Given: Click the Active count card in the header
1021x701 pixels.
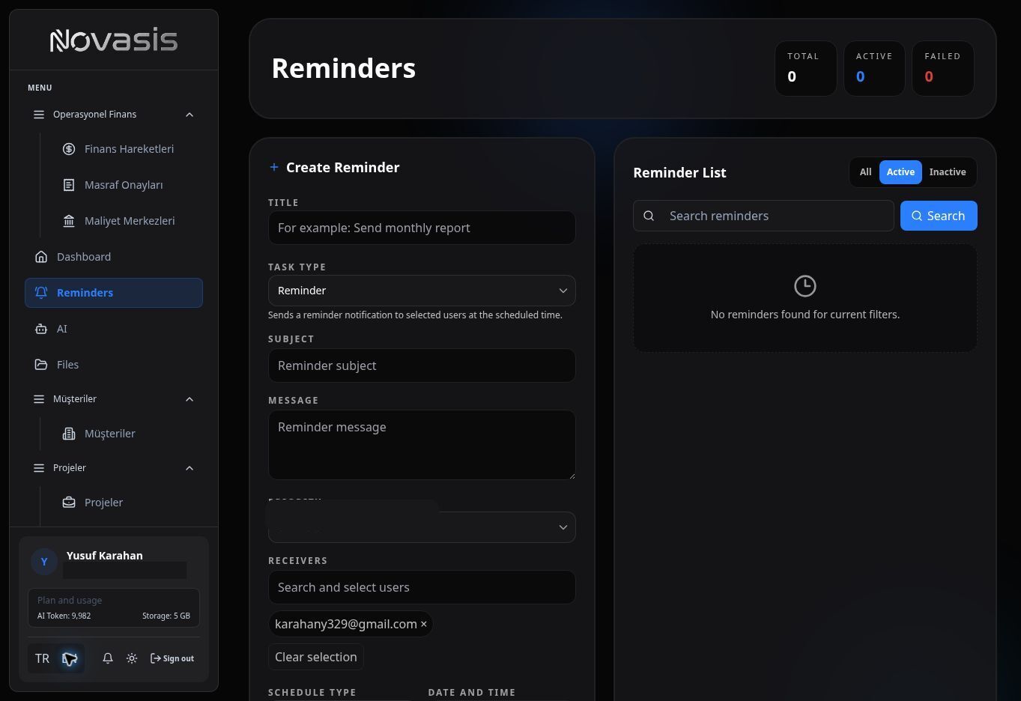Looking at the screenshot, I should [x=874, y=68].
